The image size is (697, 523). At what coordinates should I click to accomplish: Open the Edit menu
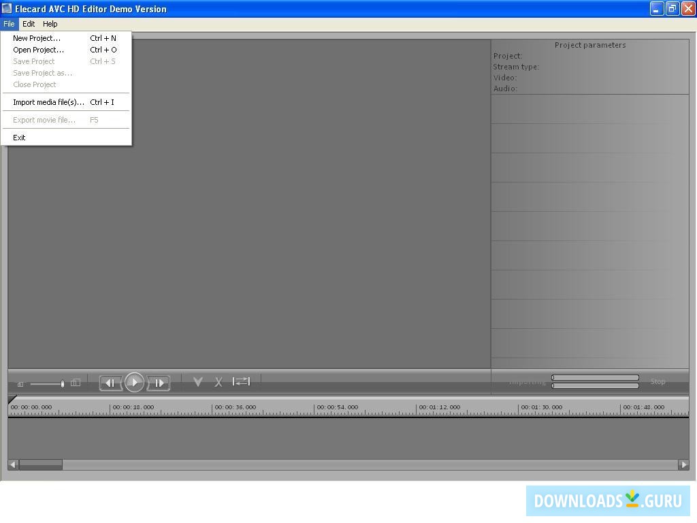29,23
